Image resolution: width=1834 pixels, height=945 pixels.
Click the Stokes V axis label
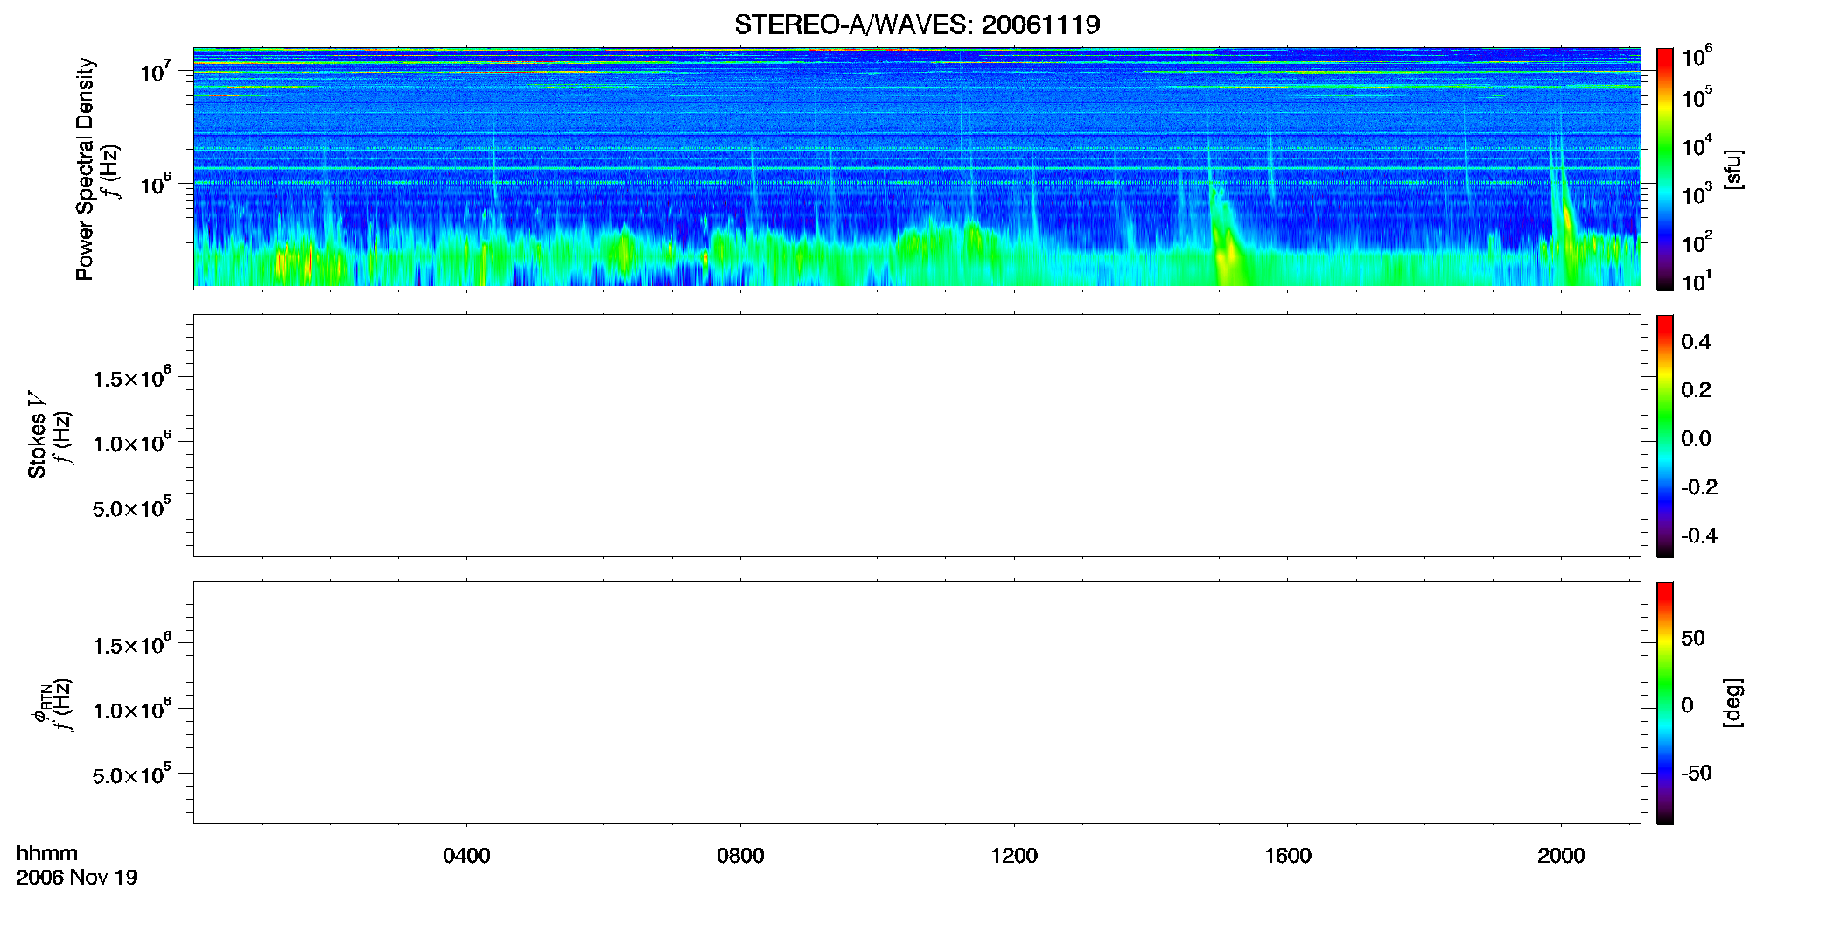pyautogui.click(x=37, y=435)
